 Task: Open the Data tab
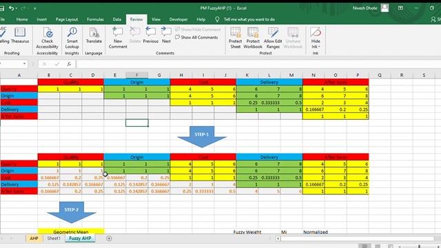click(116, 19)
